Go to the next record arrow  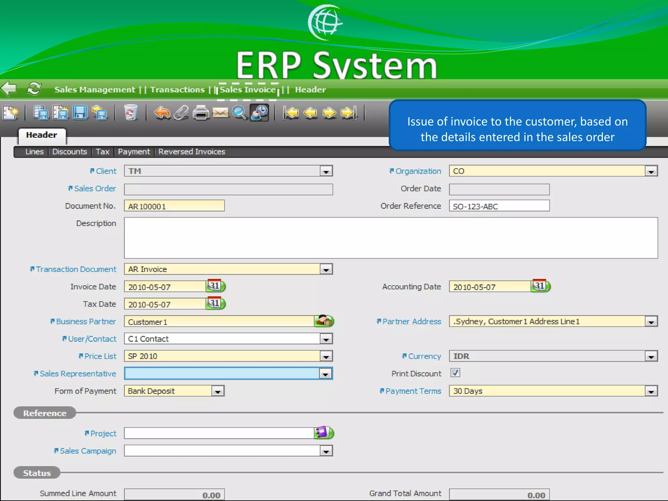pos(329,113)
